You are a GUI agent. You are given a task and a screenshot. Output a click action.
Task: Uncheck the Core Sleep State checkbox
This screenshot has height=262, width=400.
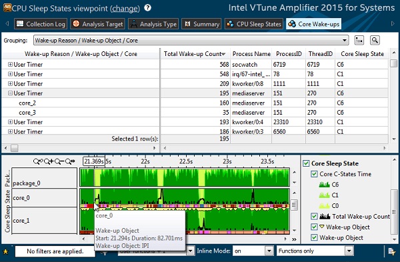[x=306, y=163]
